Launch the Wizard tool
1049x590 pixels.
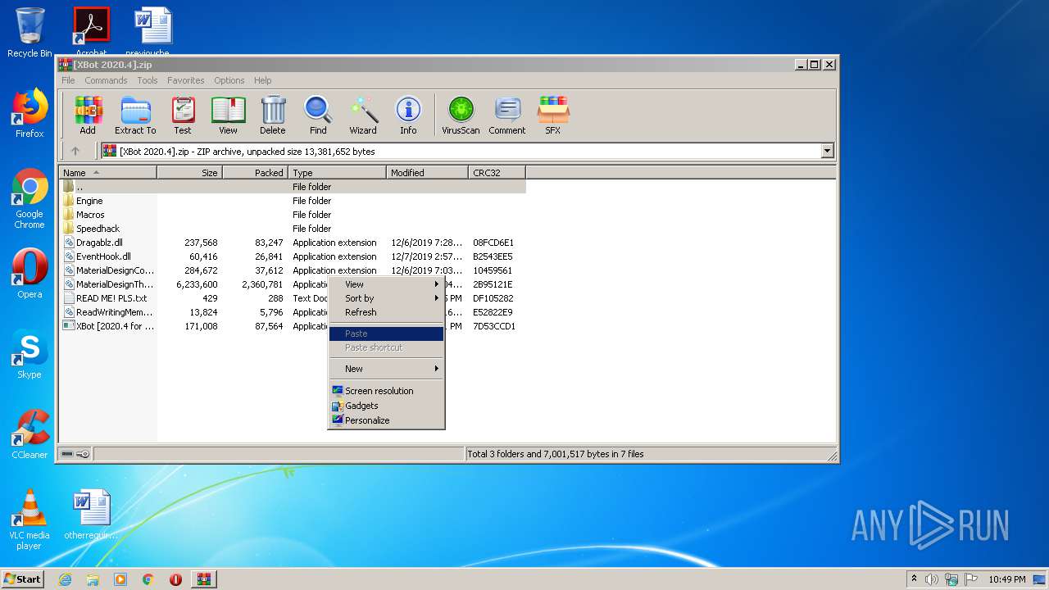(x=363, y=115)
